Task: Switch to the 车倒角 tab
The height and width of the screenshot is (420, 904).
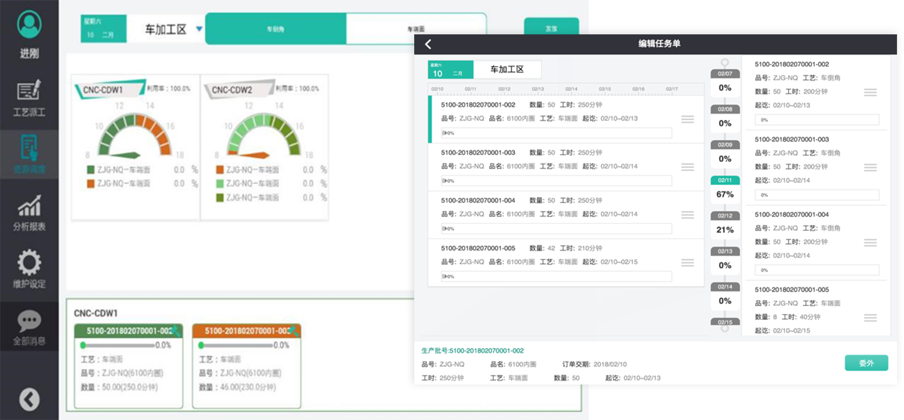Action: point(276,29)
